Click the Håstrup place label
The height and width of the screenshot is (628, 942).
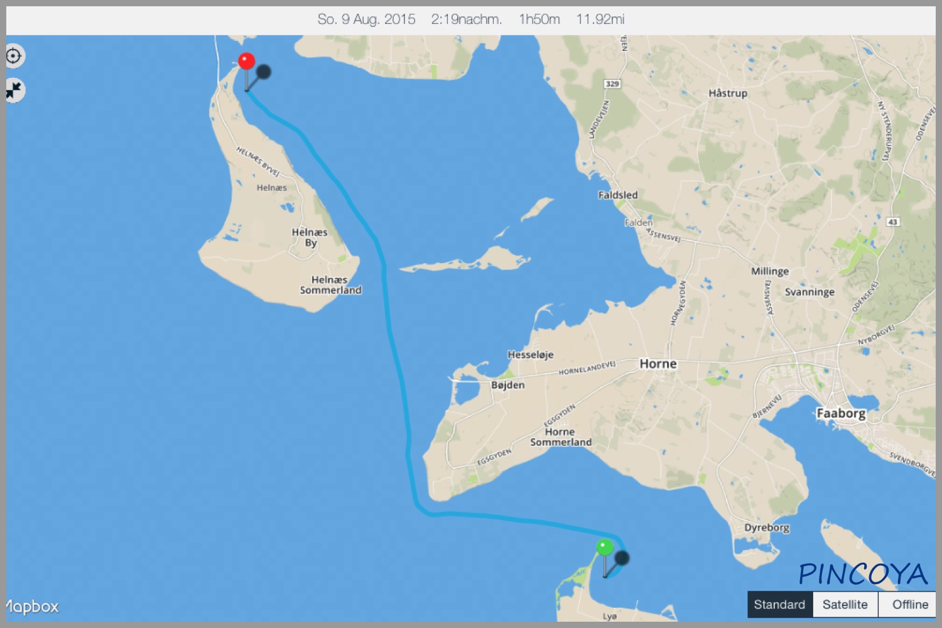(x=728, y=94)
